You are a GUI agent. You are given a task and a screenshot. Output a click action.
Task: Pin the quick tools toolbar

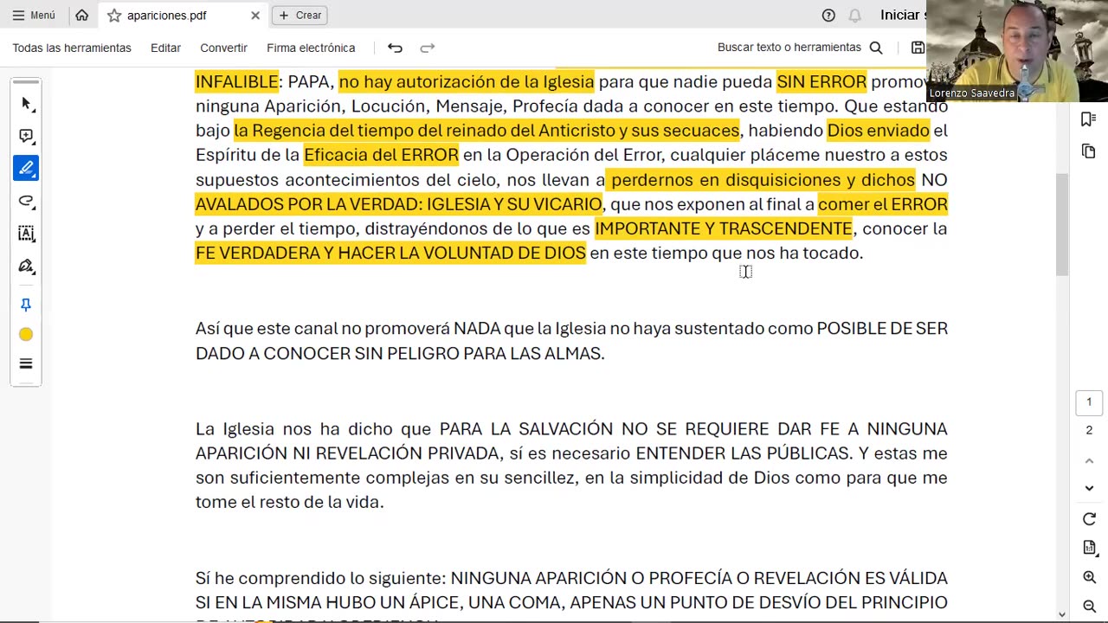coord(26,305)
